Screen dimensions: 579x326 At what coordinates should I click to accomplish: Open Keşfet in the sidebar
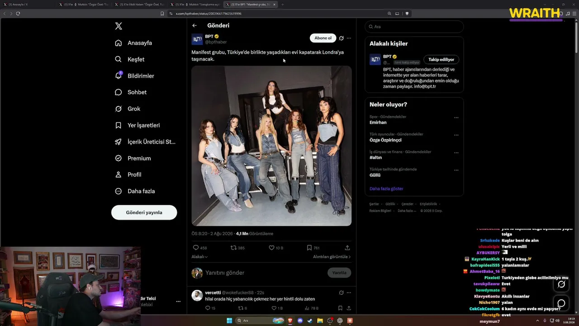click(x=130, y=59)
